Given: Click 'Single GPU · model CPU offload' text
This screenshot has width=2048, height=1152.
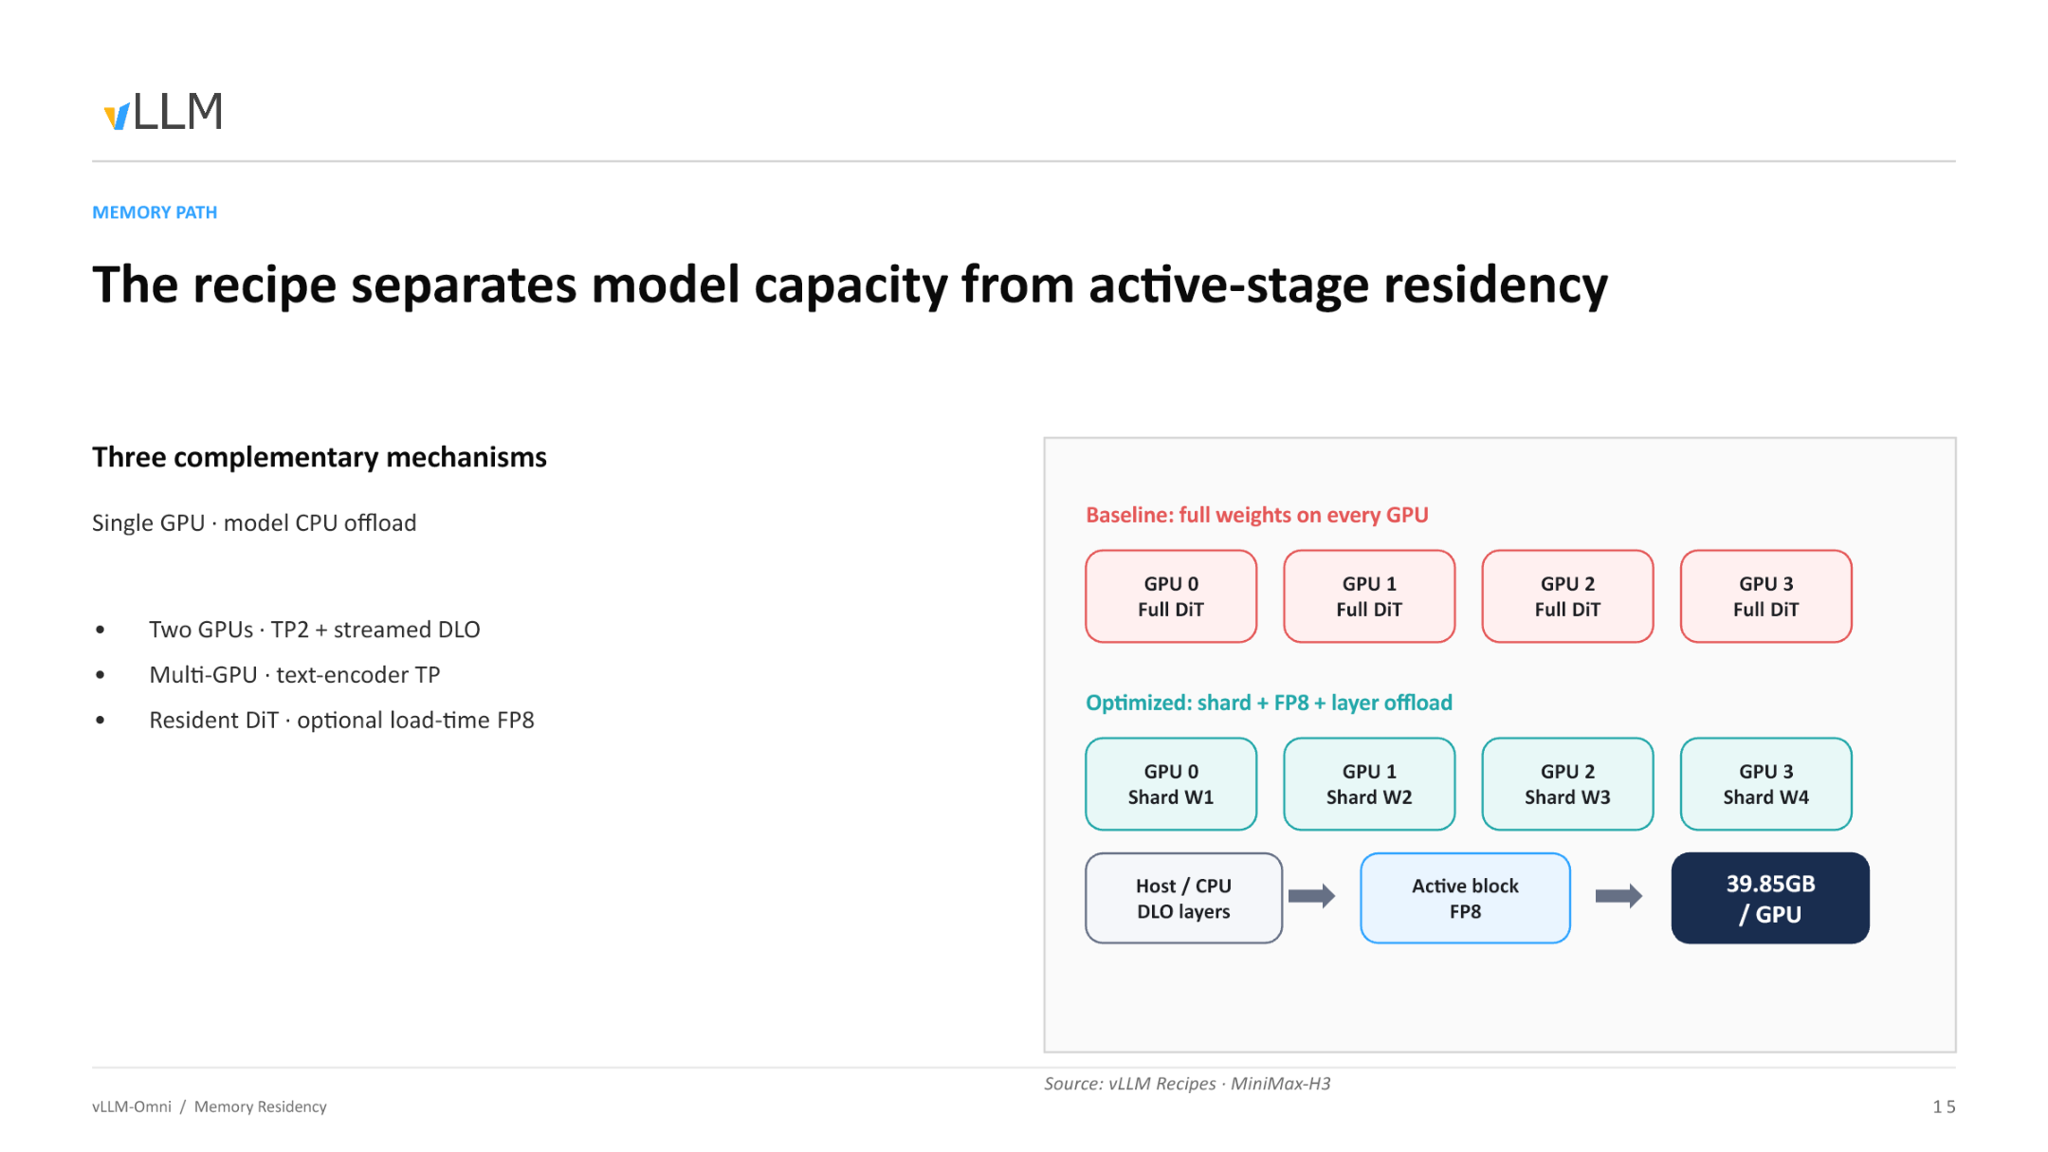Looking at the screenshot, I should 254,522.
